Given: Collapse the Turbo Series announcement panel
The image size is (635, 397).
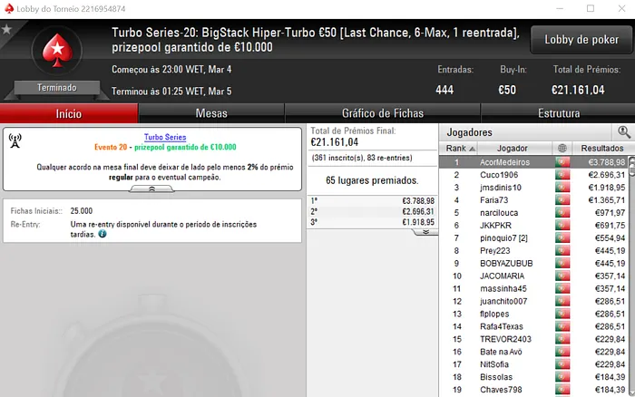Looking at the screenshot, I should 151,189.
